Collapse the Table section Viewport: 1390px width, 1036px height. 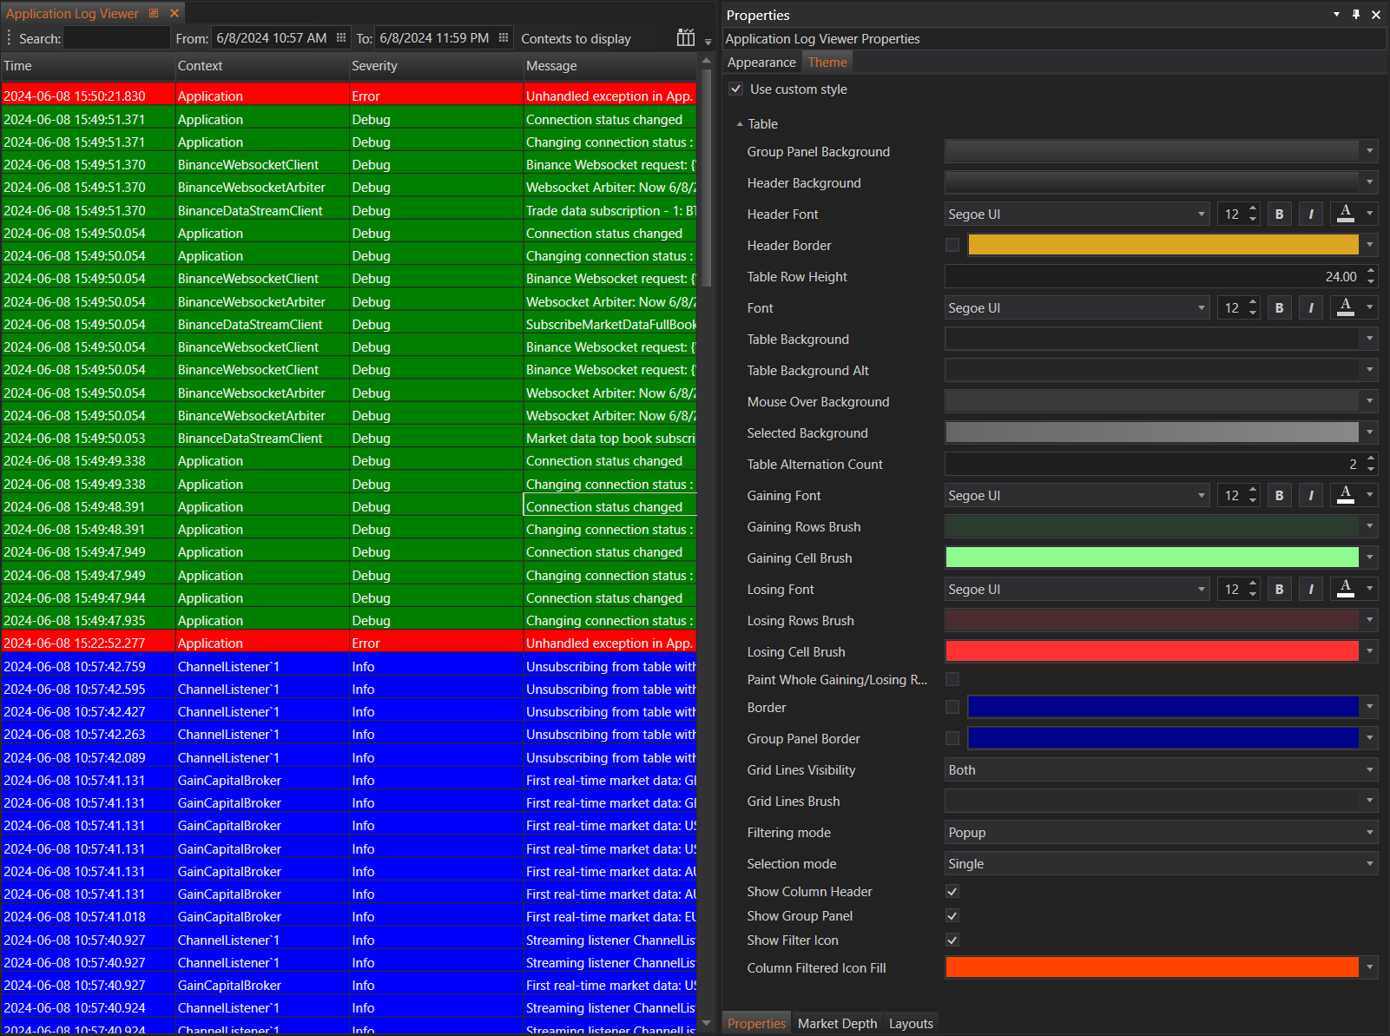[740, 124]
